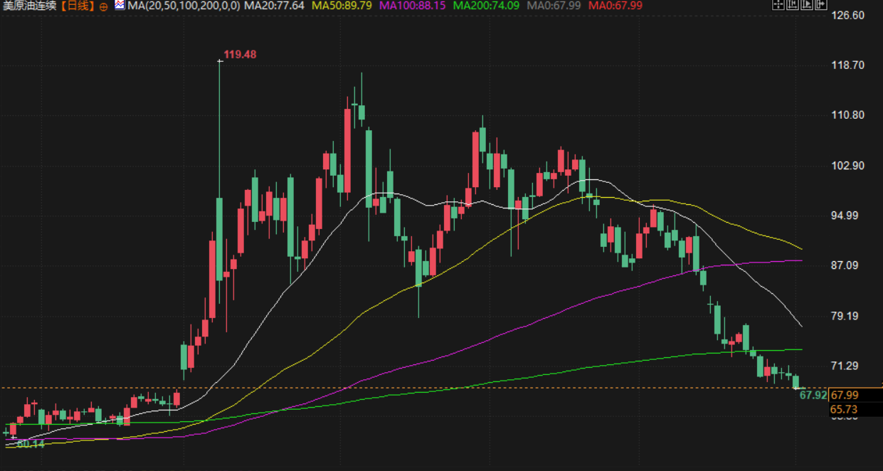Select the green MA200:74.09 label
Image resolution: width=883 pixels, height=471 pixels.
(486, 6)
